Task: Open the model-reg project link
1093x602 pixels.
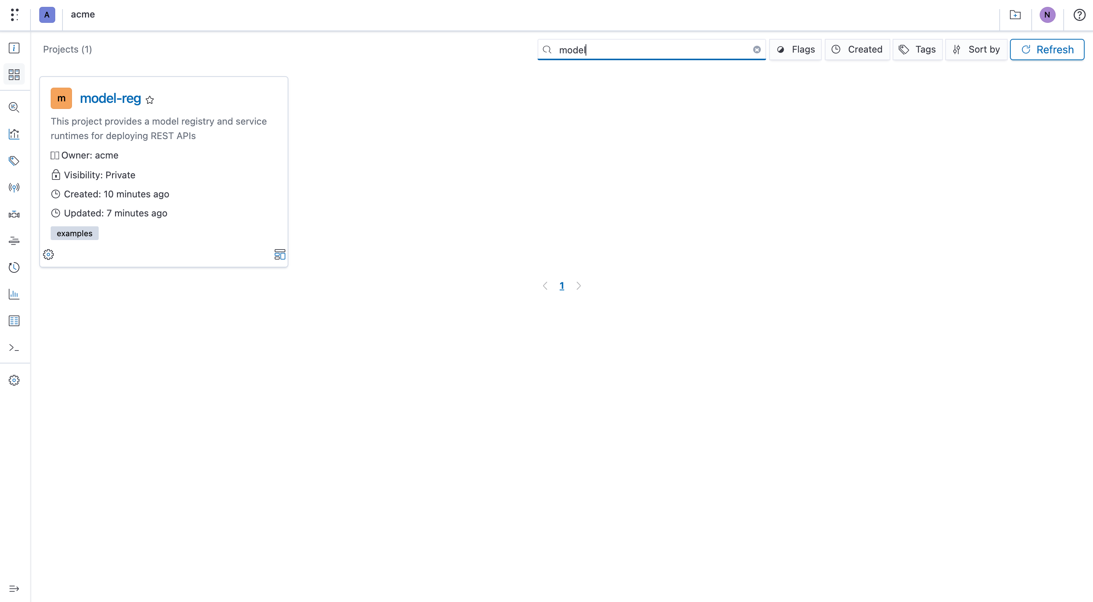Action: point(110,98)
